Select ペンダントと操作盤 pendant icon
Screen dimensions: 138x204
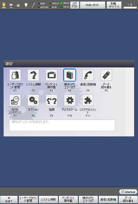pyautogui.click(x=51, y=75)
